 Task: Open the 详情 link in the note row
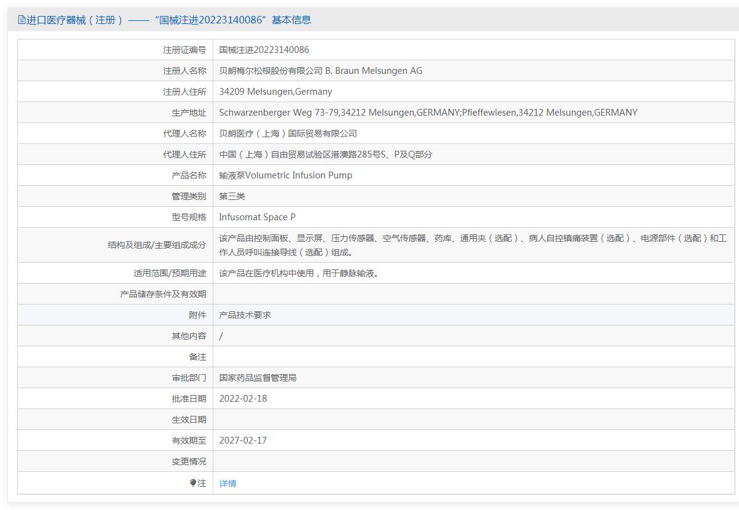(x=227, y=484)
